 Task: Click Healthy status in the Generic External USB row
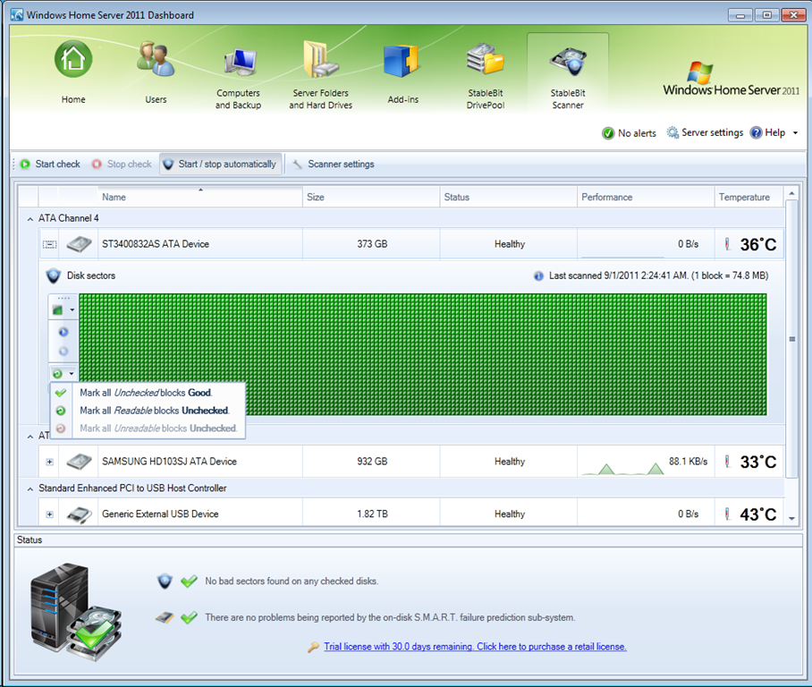pos(510,514)
